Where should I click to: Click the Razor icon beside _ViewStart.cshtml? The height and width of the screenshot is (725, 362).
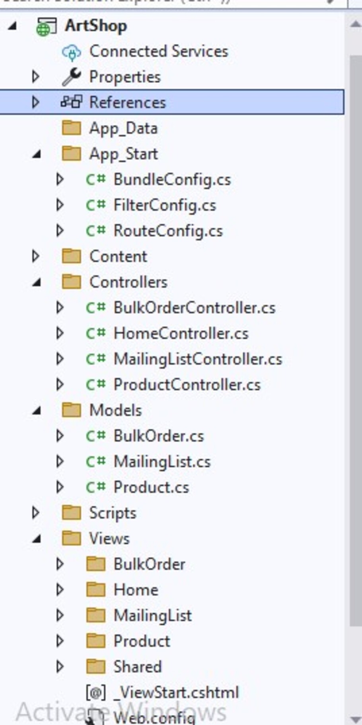pos(95,692)
